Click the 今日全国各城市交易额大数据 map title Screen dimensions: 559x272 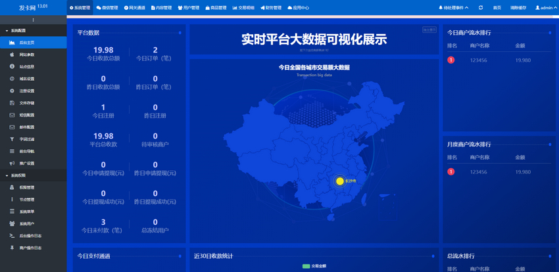314,67
